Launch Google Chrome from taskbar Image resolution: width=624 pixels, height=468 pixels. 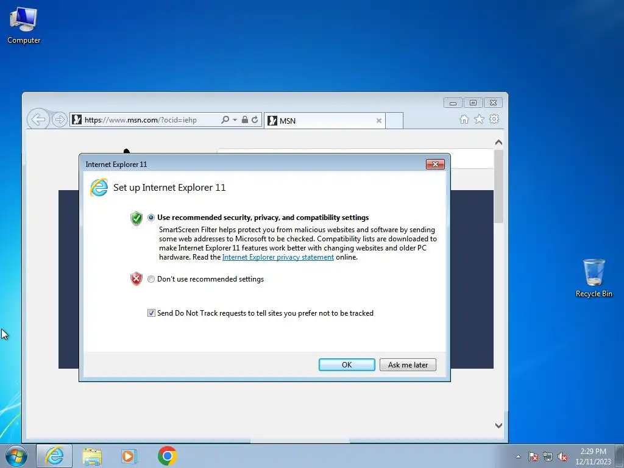point(167,456)
